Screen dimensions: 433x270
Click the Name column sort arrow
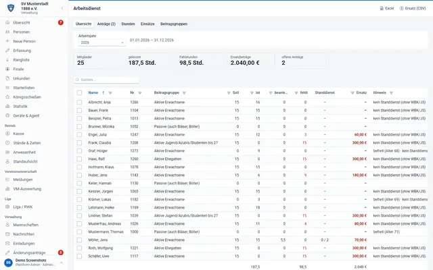pyautogui.click(x=103, y=93)
